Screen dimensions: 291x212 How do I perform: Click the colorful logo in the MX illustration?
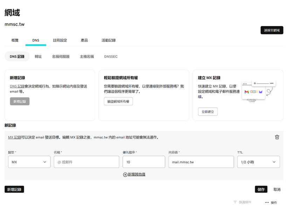(254, 92)
